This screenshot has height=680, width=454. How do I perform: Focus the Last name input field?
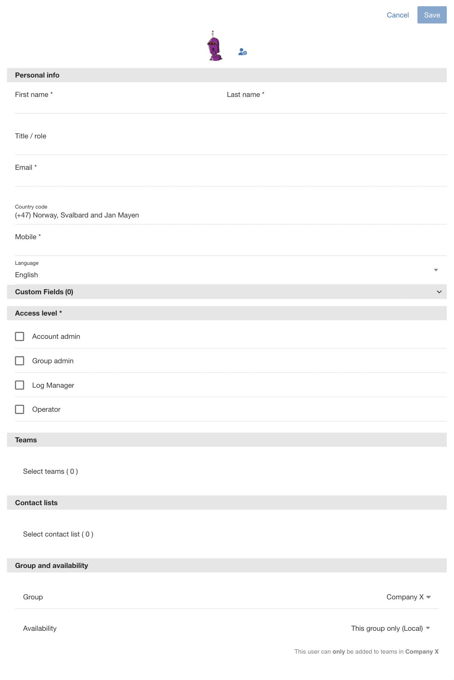tap(336, 102)
